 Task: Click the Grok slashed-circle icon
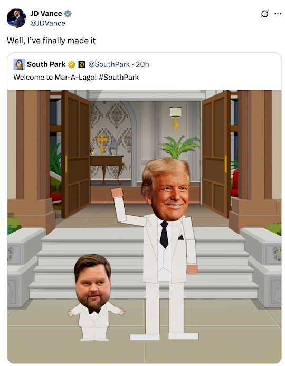(264, 14)
